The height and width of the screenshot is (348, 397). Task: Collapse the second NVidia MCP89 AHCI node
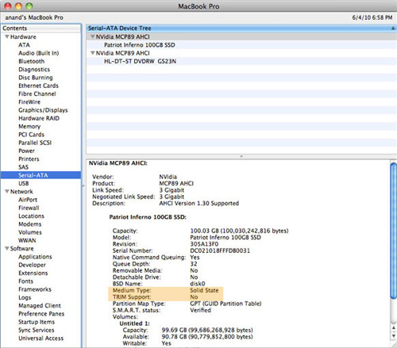93,53
